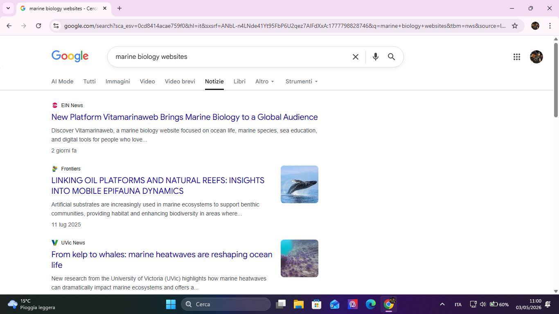The height and width of the screenshot is (314, 559).
Task: View site information icon in address bar
Action: [56, 26]
